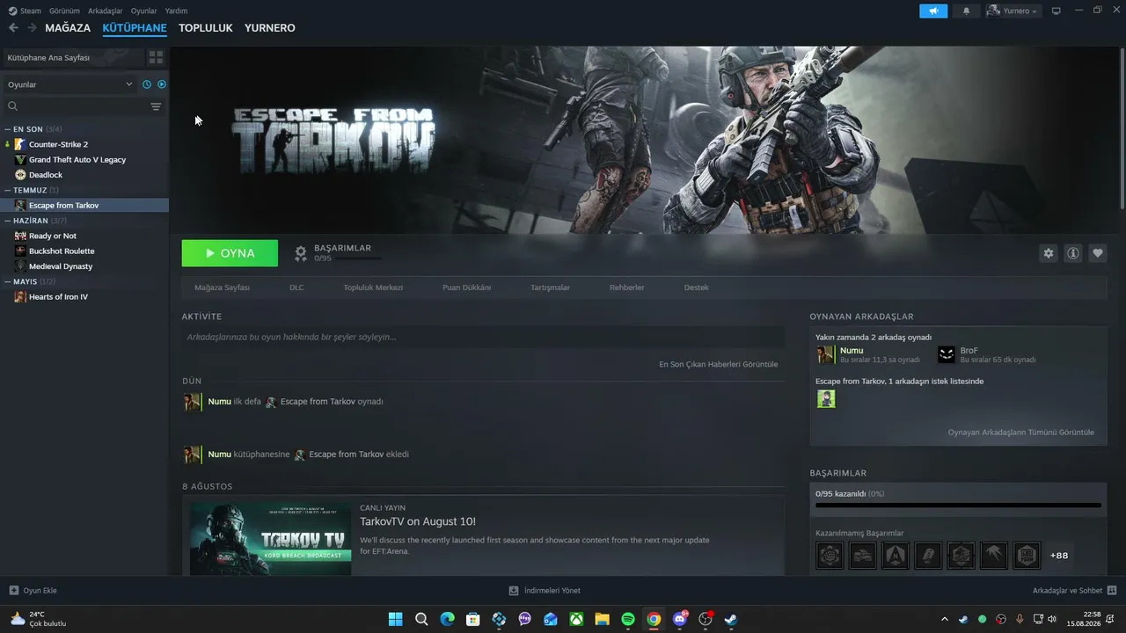The height and width of the screenshot is (633, 1126).
Task: Collapse the EN SON category
Action: (x=33, y=129)
